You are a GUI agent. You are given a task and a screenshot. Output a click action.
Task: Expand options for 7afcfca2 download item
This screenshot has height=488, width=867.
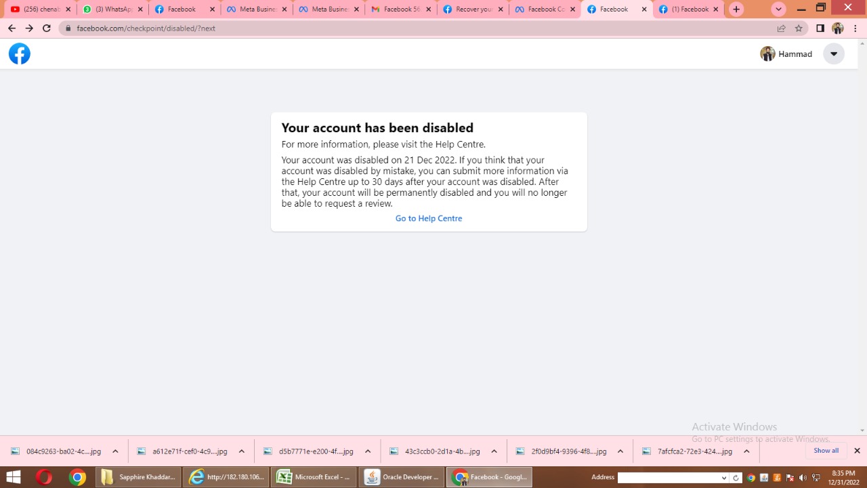click(746, 451)
